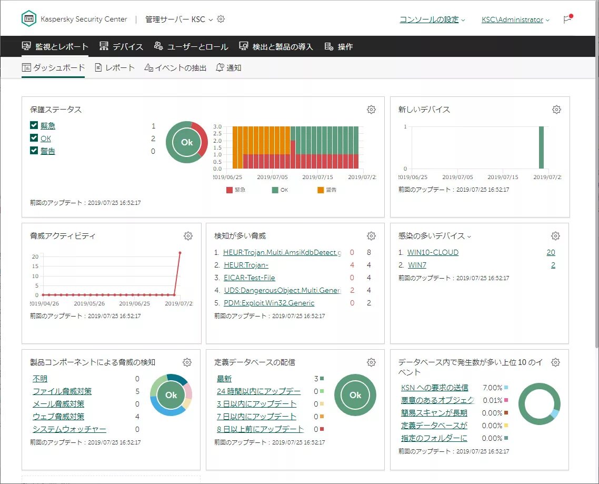Image resolution: width=599 pixels, height=484 pixels.
Task: Switch to the 通知 tab
Action: (x=228, y=67)
